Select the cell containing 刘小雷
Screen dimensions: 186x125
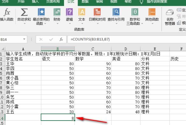click(23, 107)
